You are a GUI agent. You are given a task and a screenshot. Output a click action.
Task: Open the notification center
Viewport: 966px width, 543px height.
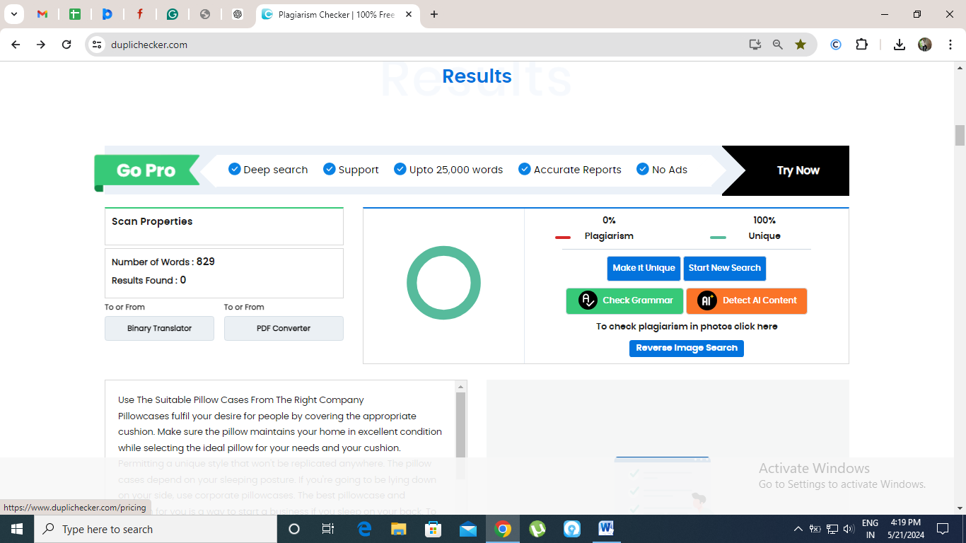click(x=943, y=529)
